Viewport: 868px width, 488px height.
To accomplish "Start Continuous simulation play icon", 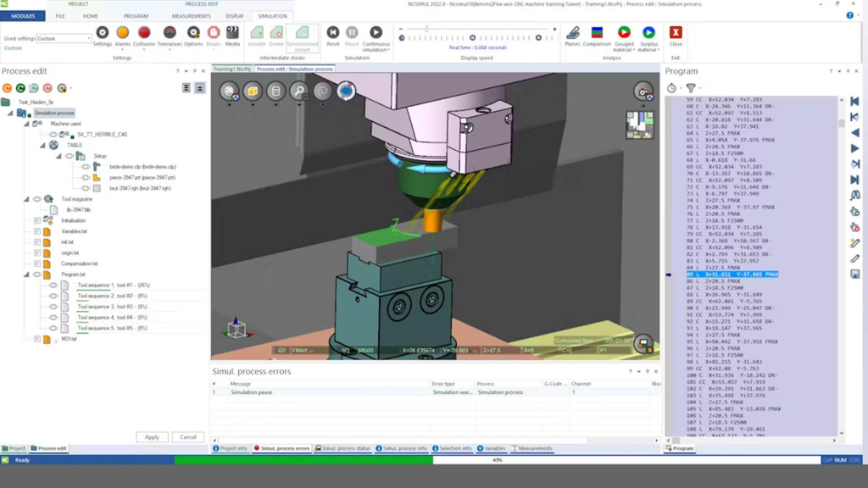I will coord(376,33).
